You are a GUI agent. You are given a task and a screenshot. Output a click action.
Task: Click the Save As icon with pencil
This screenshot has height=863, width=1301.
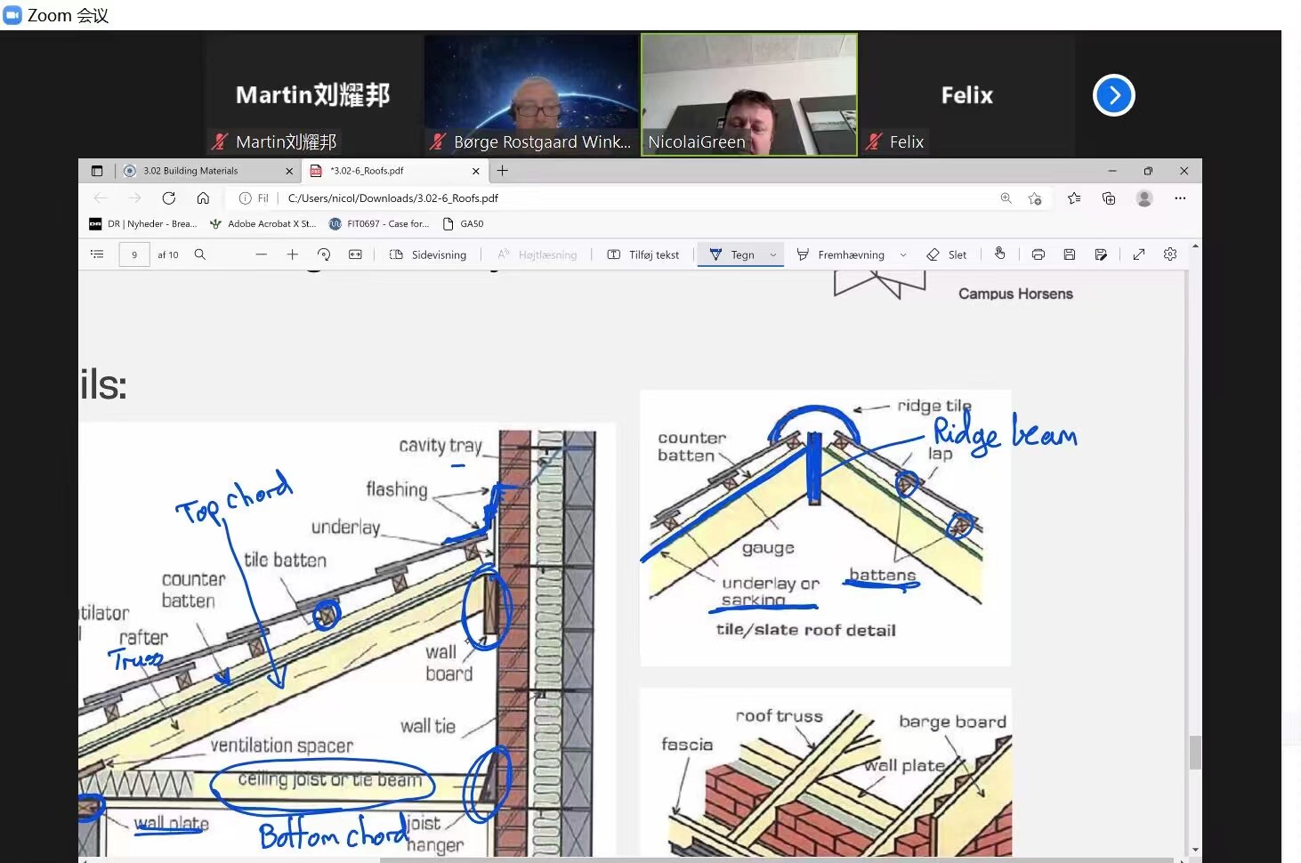click(1101, 254)
